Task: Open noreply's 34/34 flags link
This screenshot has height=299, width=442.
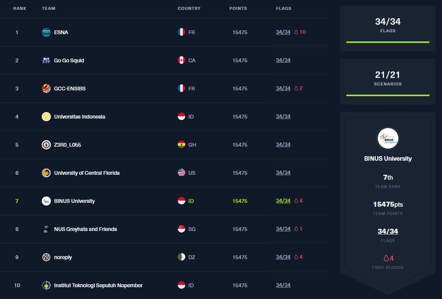Action: (283, 257)
